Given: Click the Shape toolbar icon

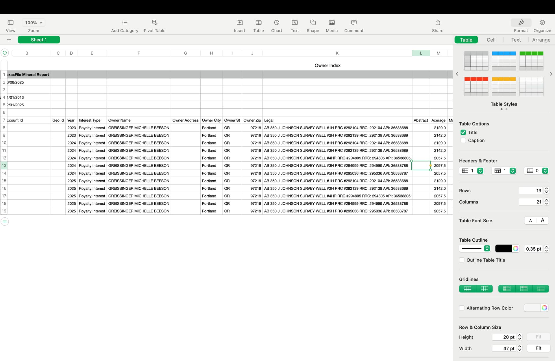Looking at the screenshot, I should (x=312, y=23).
